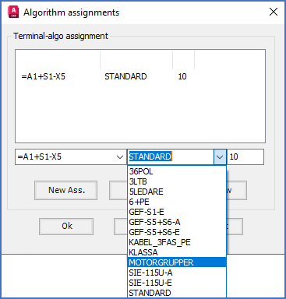Choose 36POL from the algorithm list

[x=177, y=171]
